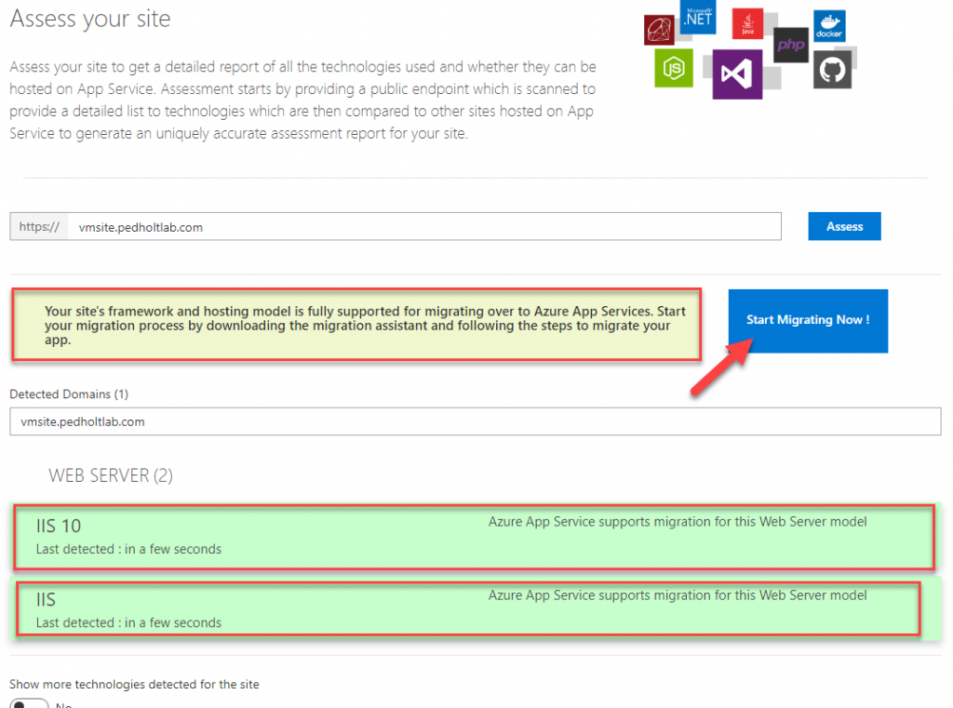953x708 pixels.
Task: Click the GitHub logo icon
Action: [x=832, y=70]
